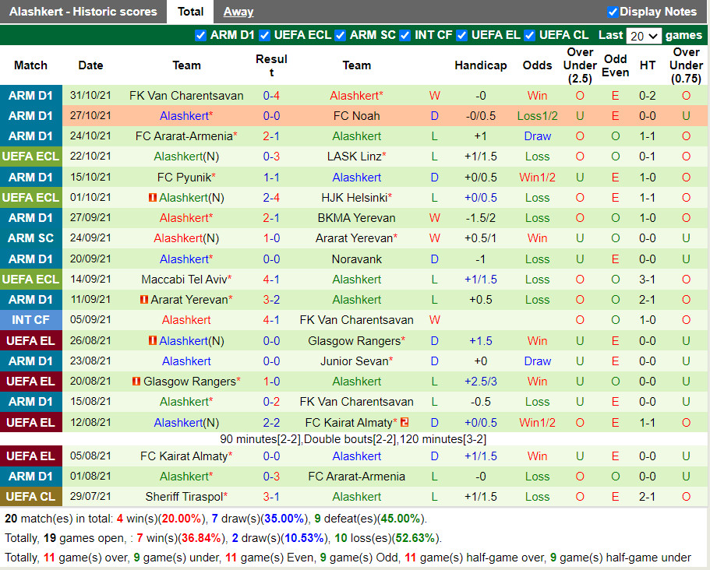Click red card icon in HJK Helsinki match row
Screen dimensions: 710x570
(x=153, y=198)
